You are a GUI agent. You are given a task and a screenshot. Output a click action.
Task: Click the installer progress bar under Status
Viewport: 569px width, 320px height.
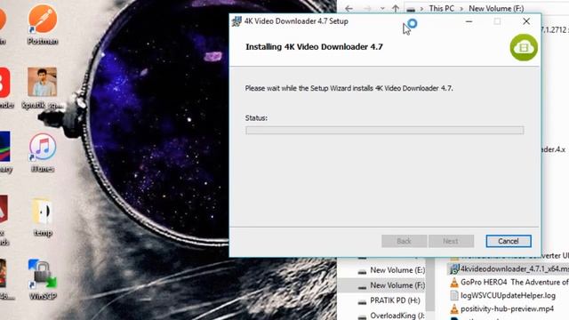point(384,131)
